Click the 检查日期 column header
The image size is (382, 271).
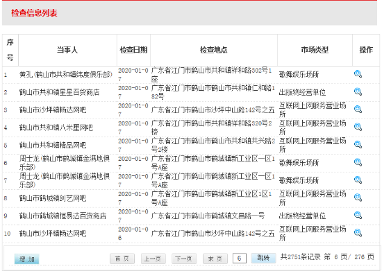133,50
